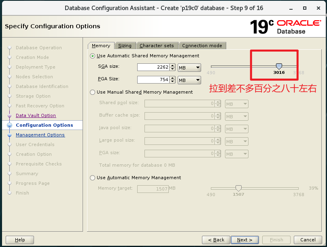Click the 39% memory percentage label
This screenshot has width=327, height=247.
(314, 188)
